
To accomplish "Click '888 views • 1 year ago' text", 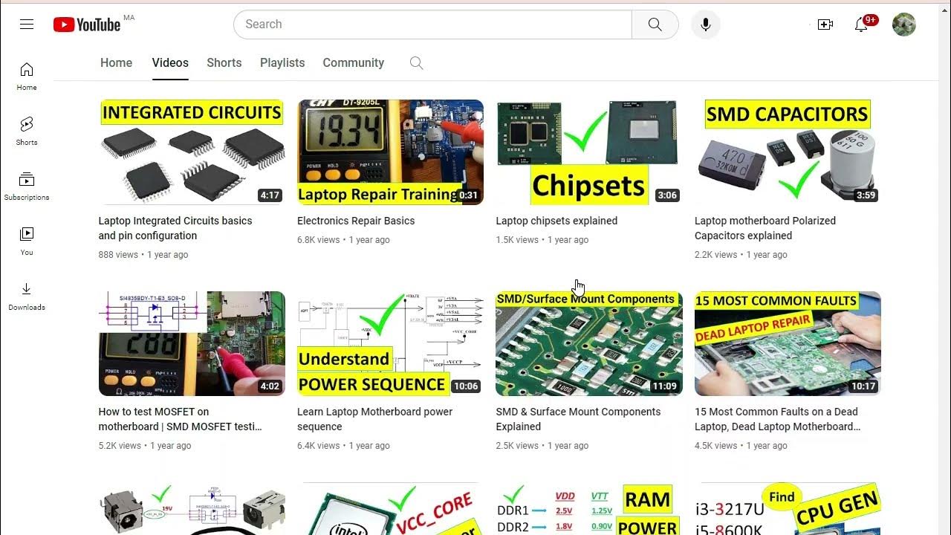I will coord(143,255).
